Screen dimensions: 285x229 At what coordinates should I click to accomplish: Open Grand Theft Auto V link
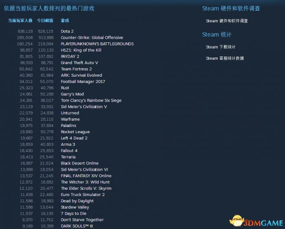(x=79, y=62)
